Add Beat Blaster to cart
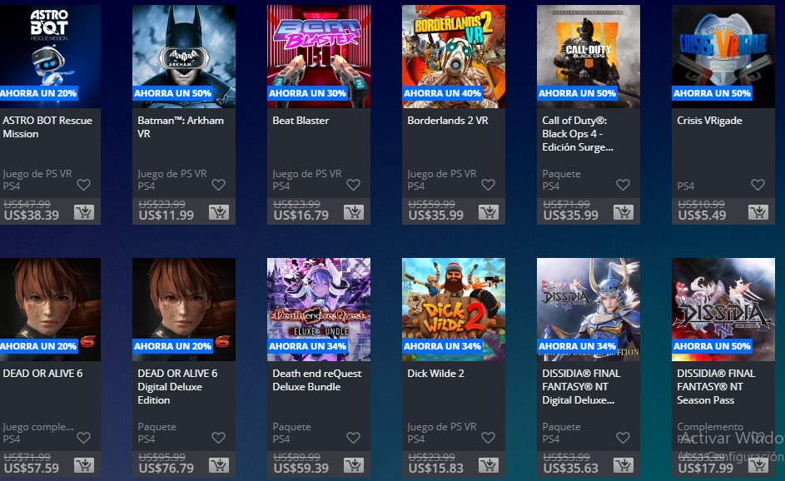This screenshot has width=785, height=481. [354, 212]
